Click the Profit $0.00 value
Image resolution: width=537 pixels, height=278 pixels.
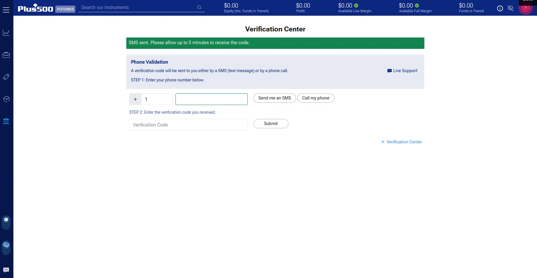303,6
